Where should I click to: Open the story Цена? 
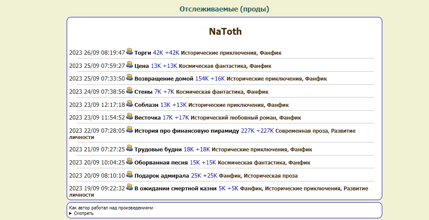point(141,66)
